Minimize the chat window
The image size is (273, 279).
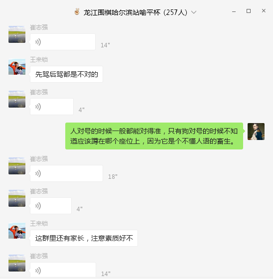tap(234, 11)
